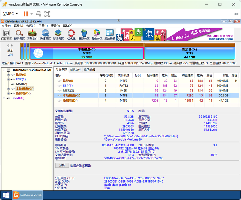
Task: Click the 分析 button
Action: [62, 165]
